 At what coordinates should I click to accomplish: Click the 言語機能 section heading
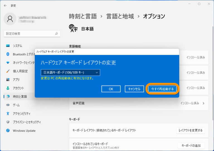point(75,46)
